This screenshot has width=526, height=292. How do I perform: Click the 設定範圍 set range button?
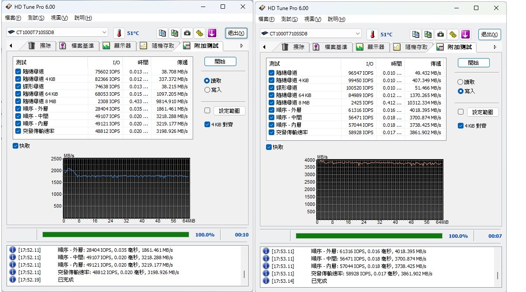coord(229,111)
